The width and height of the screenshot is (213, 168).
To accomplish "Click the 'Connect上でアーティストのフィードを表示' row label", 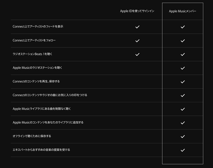I will 38,27.
